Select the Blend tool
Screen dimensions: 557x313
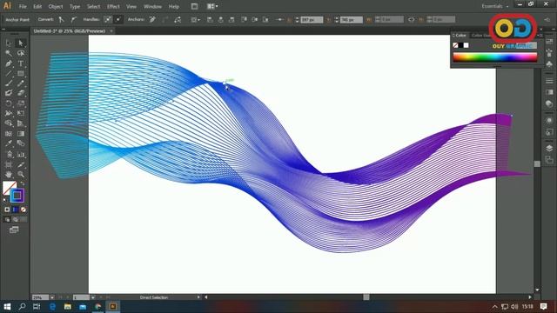tap(21, 143)
